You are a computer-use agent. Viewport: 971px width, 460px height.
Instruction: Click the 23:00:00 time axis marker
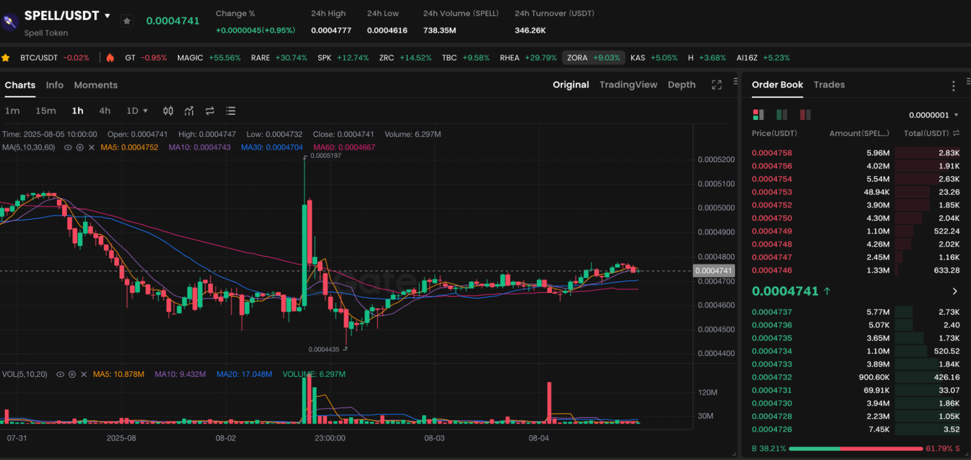[330, 438]
